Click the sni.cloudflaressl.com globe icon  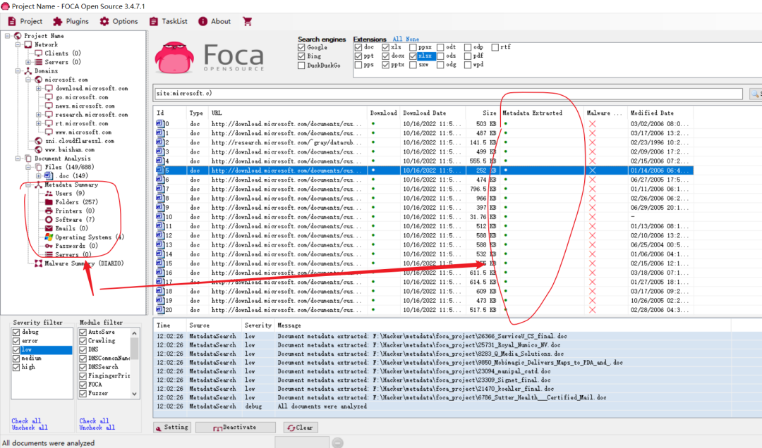tap(38, 141)
